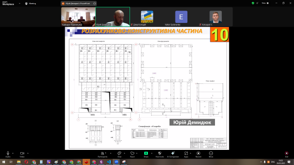Expand the caret beside Apps
Screen dimensions: 294x165
(x=191, y=153)
